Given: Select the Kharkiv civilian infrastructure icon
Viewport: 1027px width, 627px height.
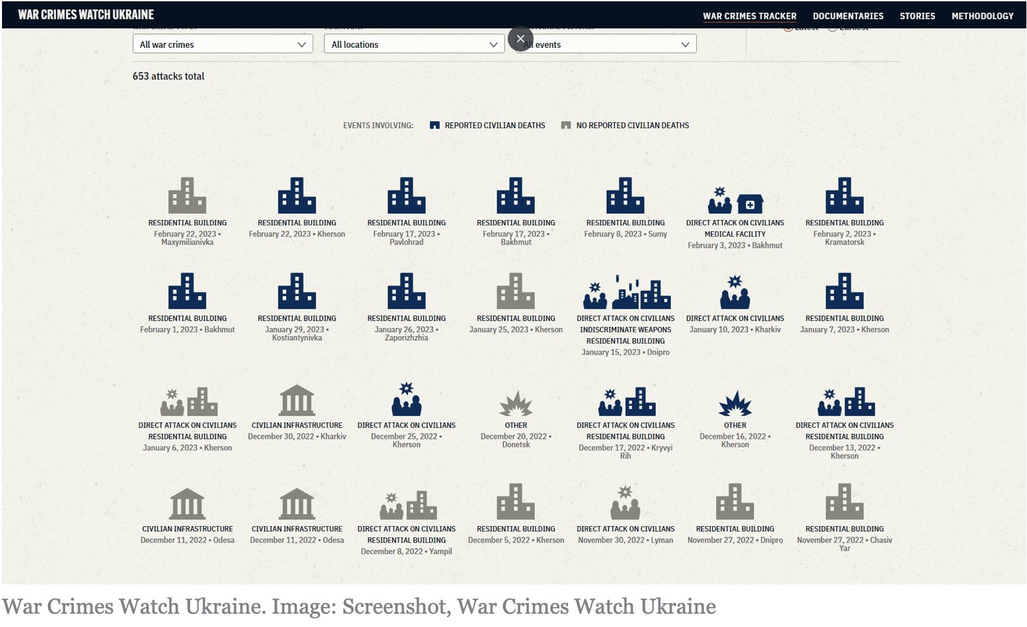Looking at the screenshot, I should (x=297, y=401).
